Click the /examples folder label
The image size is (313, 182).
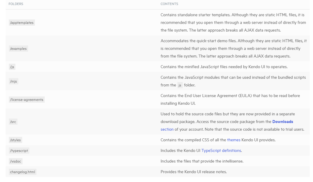18,49
